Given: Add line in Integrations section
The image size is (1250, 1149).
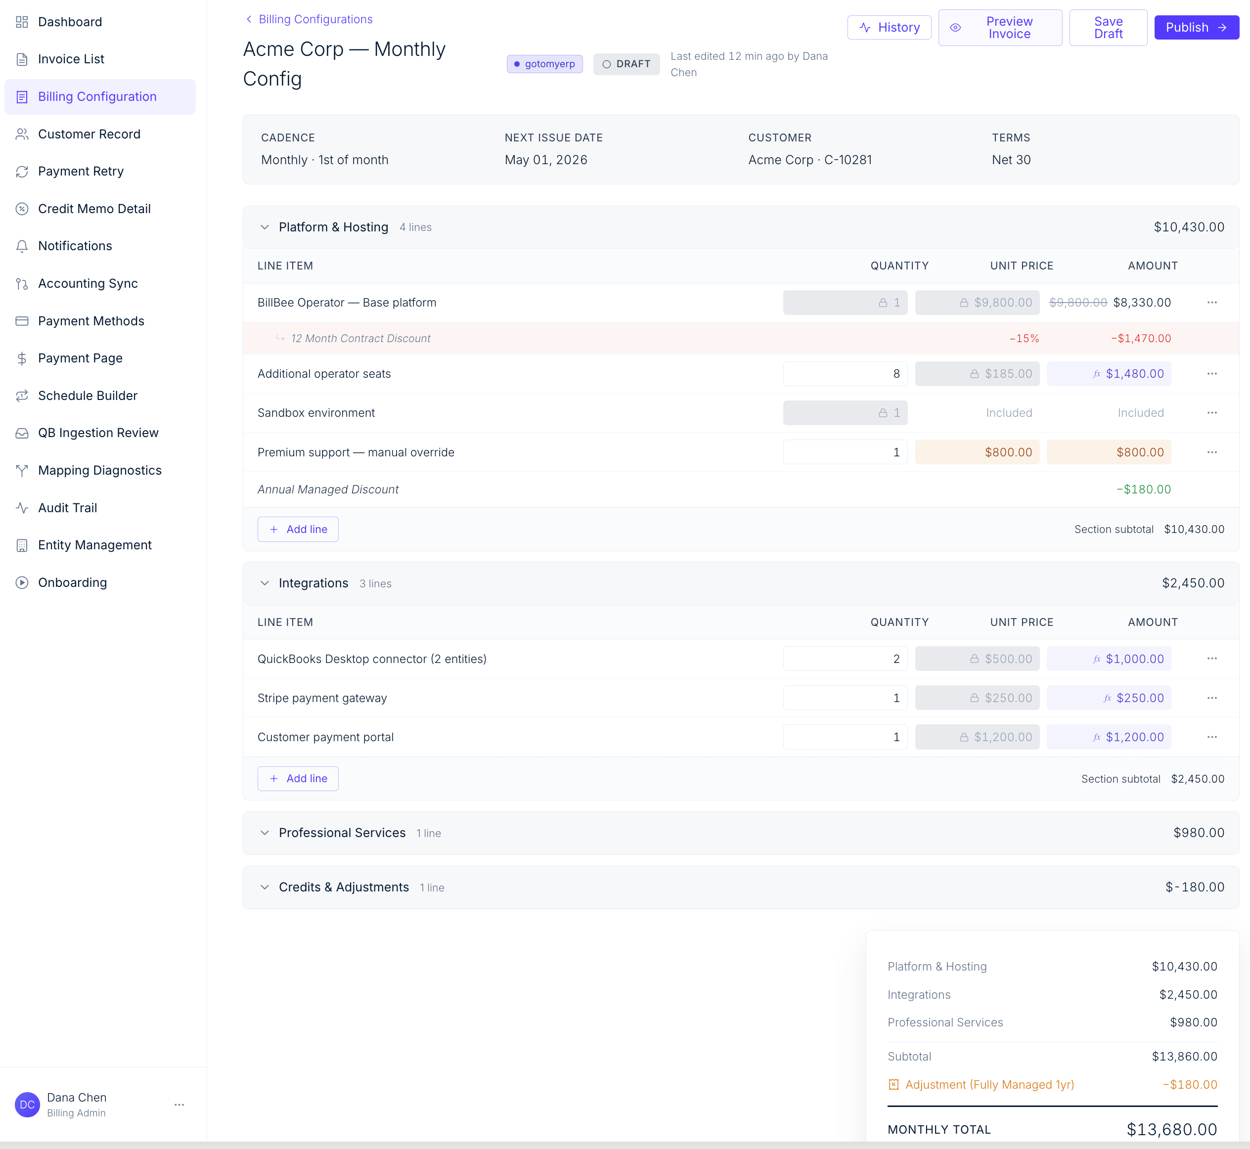Looking at the screenshot, I should [298, 778].
